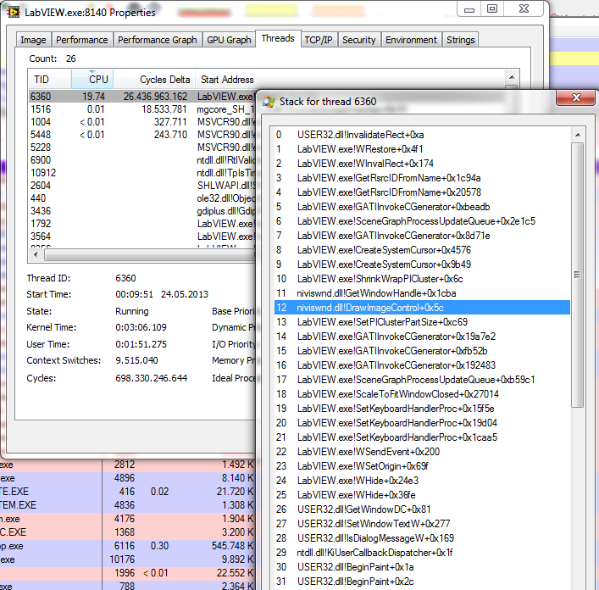This screenshot has height=590, width=599.
Task: Sort threads by CPU column header
Action: [x=92, y=80]
